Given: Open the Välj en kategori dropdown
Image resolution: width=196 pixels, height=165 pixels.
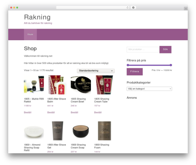Looking at the screenshot, I should pos(149,89).
